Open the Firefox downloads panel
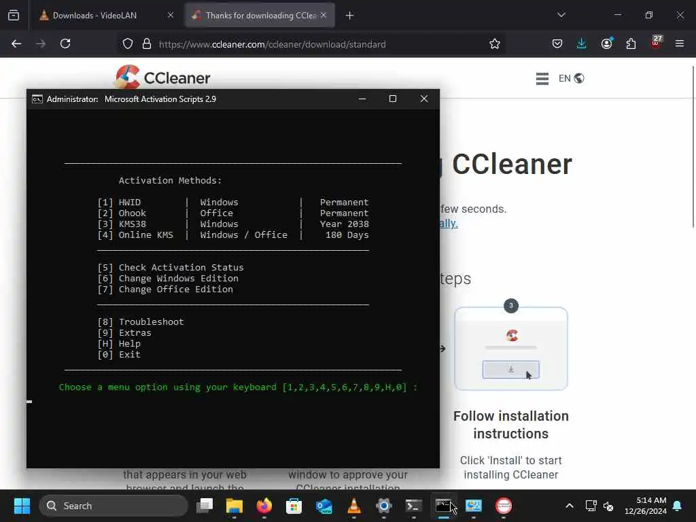 point(582,44)
